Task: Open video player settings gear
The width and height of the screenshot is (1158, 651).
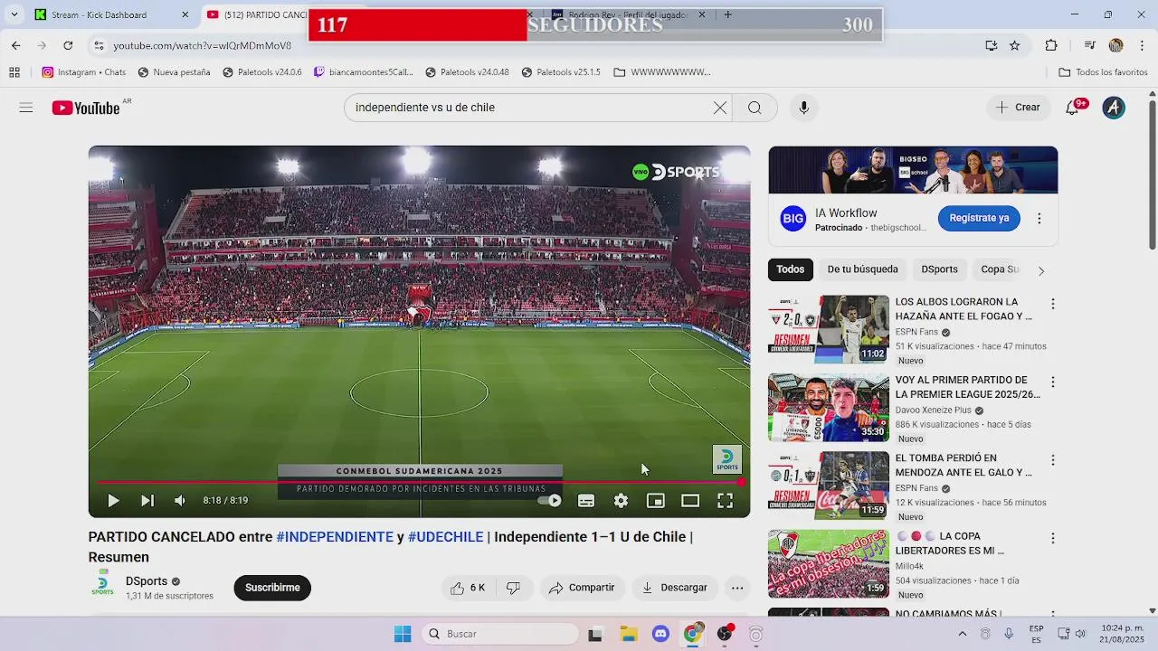Action: (x=621, y=501)
